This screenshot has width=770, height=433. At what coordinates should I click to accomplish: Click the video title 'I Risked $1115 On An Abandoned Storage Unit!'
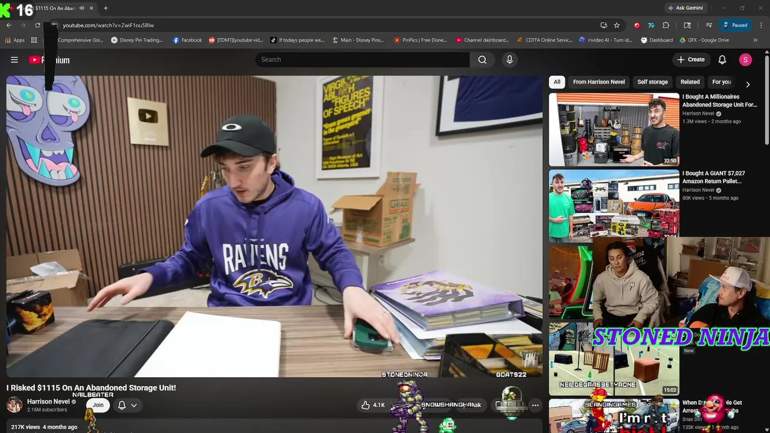(x=91, y=388)
